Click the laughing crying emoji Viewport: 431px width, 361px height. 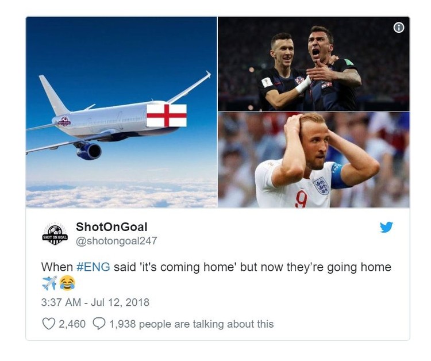[67, 283]
